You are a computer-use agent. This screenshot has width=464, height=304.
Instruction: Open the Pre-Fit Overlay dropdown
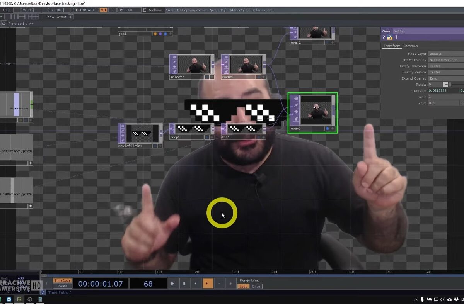(445, 60)
